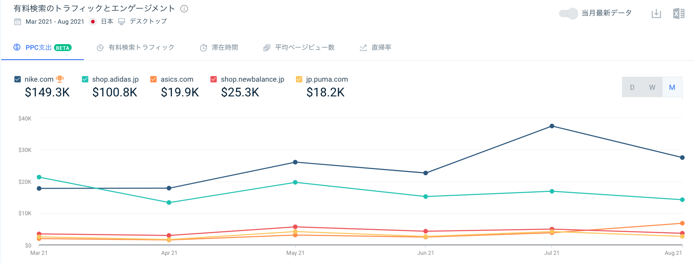
Task: Click the $40K y-axis label
Action: pos(25,118)
